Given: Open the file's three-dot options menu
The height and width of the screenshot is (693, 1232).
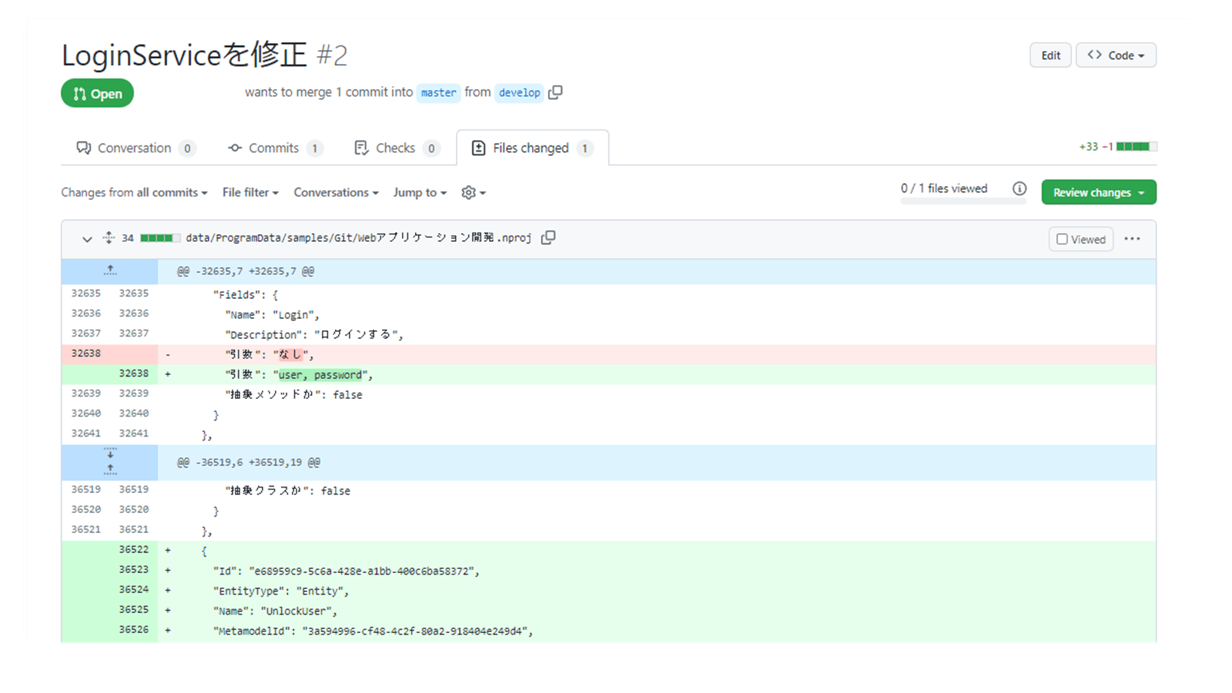Looking at the screenshot, I should (1132, 239).
